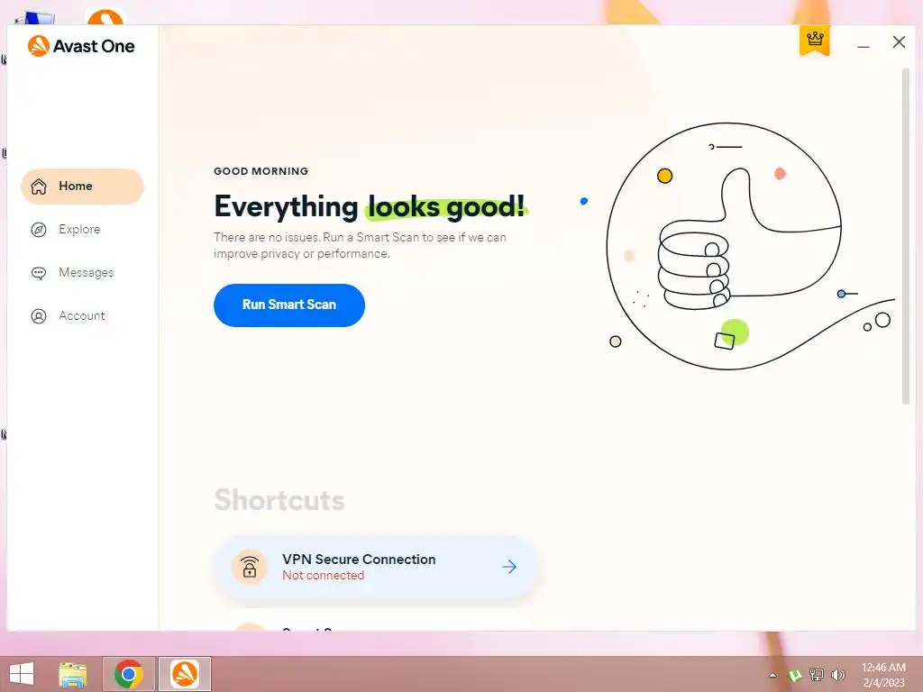Viewport: 923px width, 692px height.
Task: Click the 'Shortcuts' heading
Action: (279, 500)
